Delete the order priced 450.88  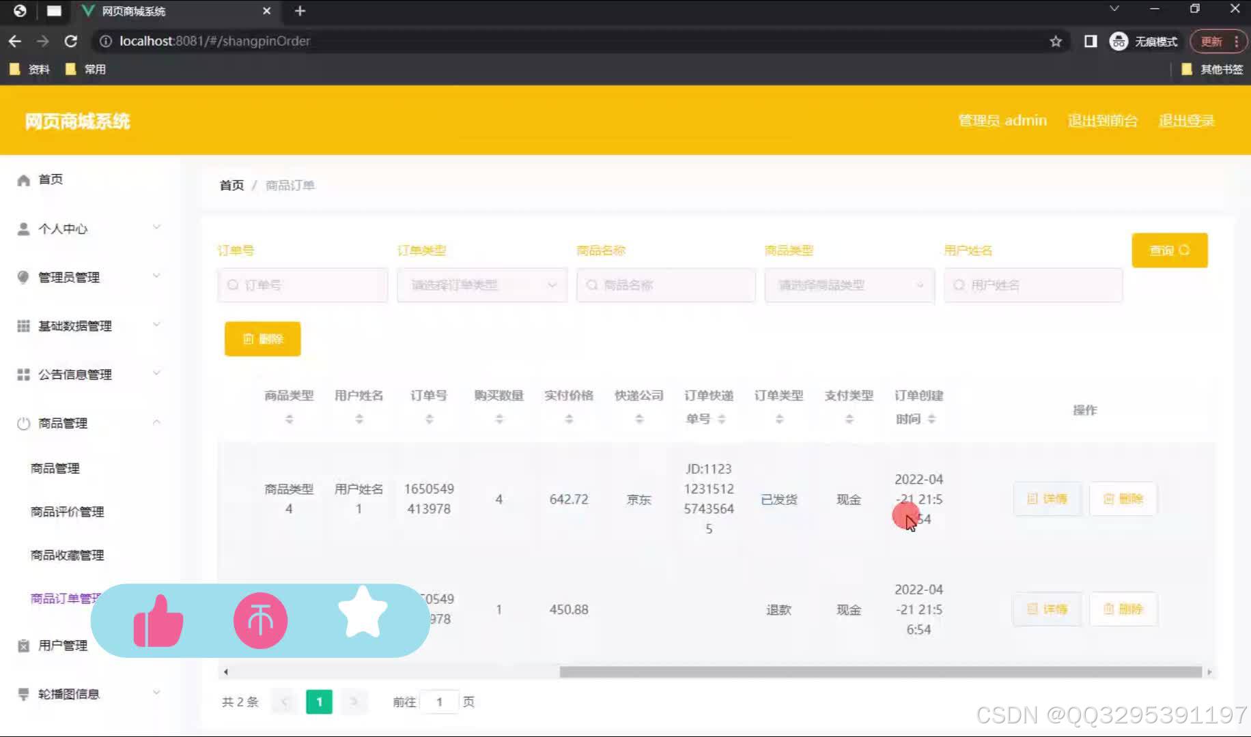(x=1123, y=609)
